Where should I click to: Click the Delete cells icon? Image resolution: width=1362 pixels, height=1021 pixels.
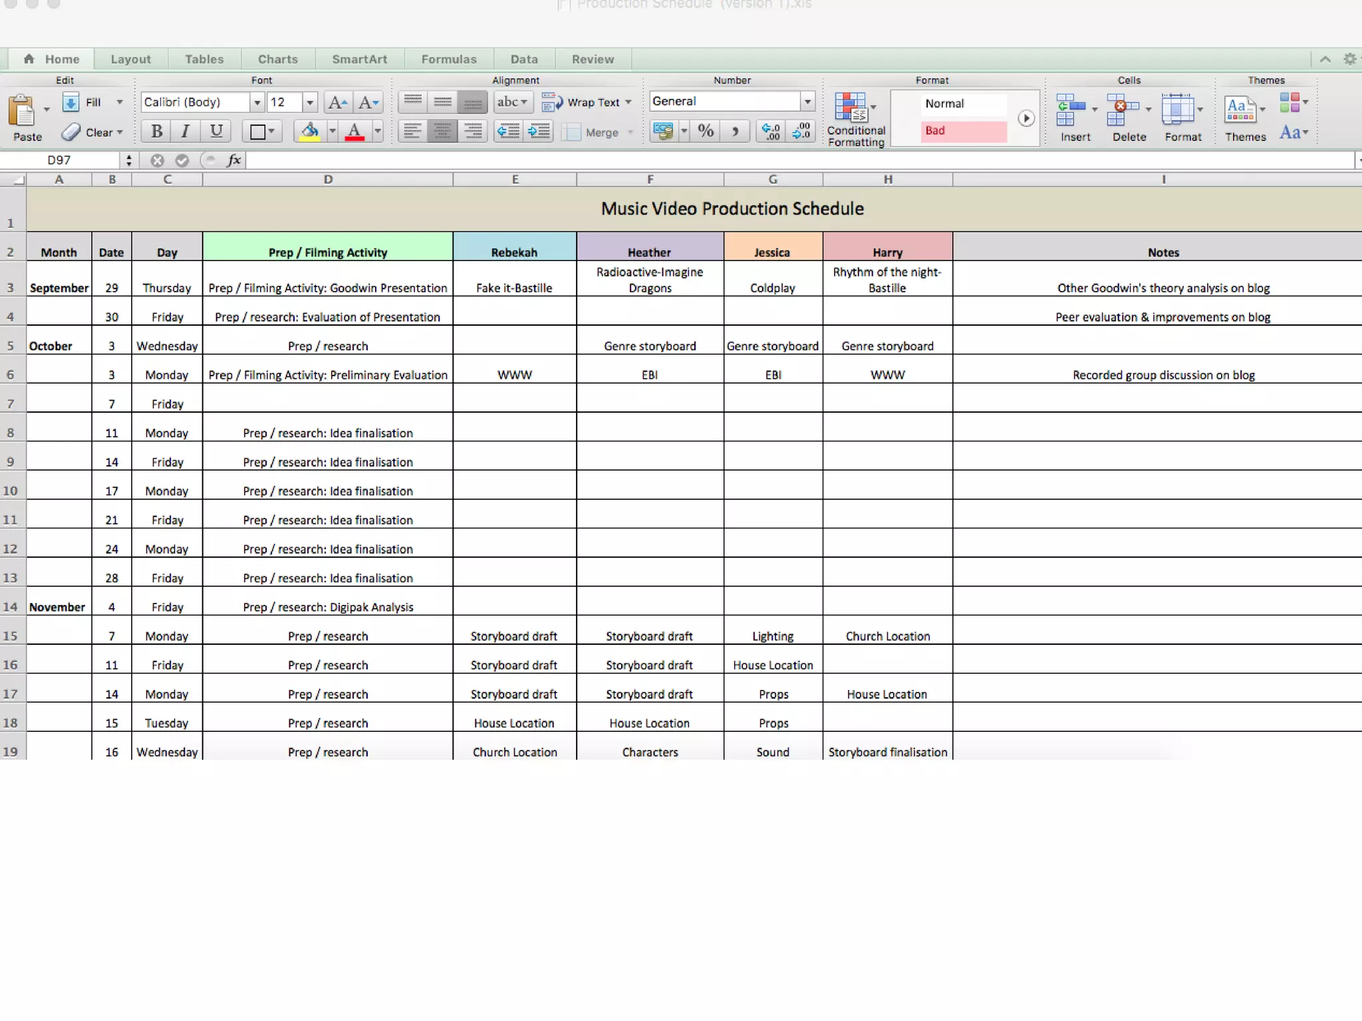tap(1123, 110)
